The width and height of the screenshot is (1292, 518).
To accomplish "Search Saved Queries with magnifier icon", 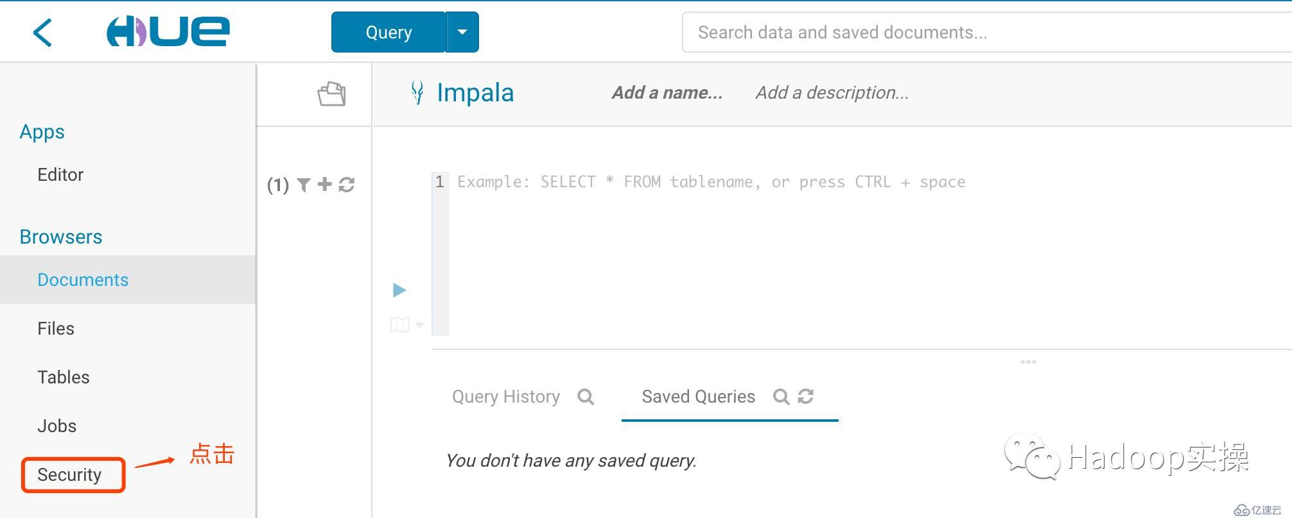I will tap(781, 397).
